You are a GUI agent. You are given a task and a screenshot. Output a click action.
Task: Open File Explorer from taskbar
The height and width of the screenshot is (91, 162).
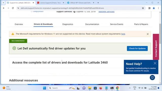pyautogui.click(x=90, y=88)
